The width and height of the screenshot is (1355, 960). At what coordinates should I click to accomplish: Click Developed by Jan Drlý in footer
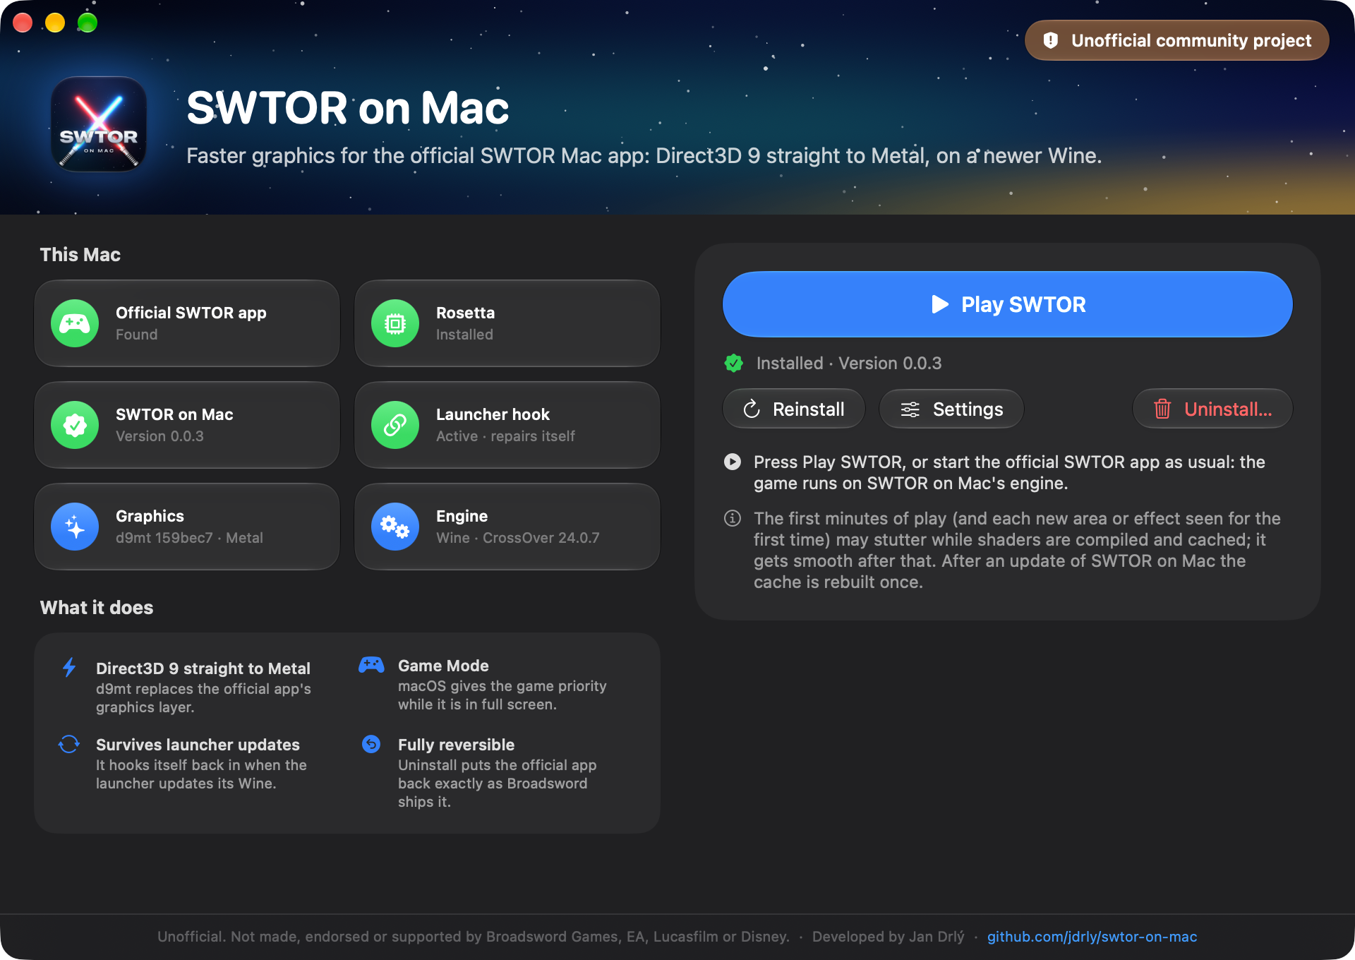click(x=888, y=937)
